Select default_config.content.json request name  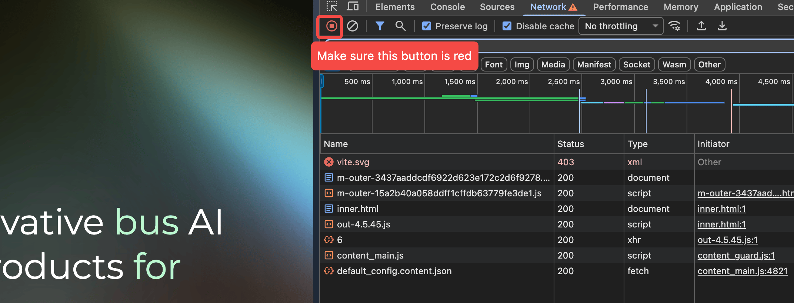click(x=394, y=271)
